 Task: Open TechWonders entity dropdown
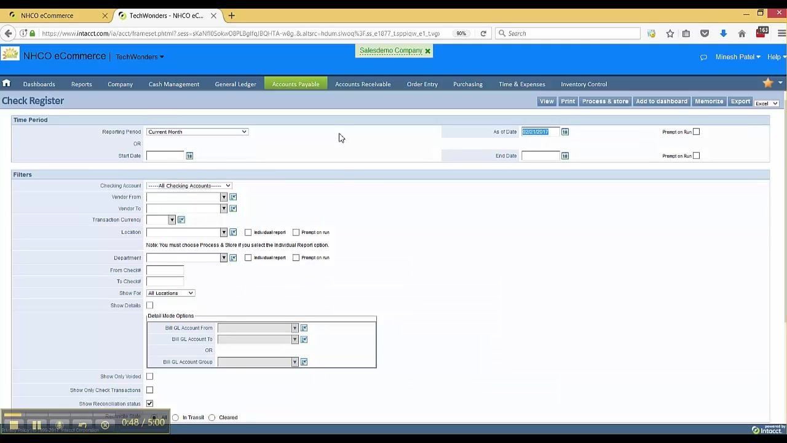[x=140, y=57]
